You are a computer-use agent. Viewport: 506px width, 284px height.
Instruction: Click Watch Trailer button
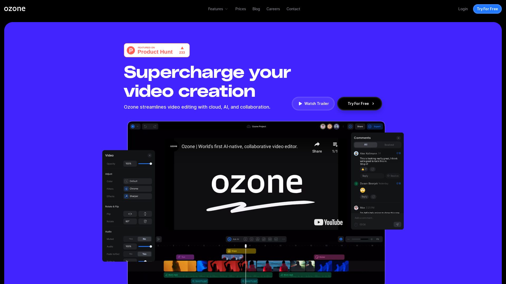click(313, 103)
